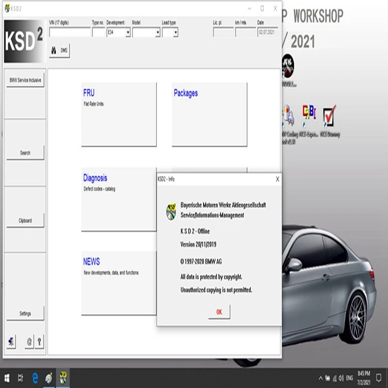Click the paint palette app on the taskbar
Image resolution: width=388 pixels, height=388 pixels.
pos(49,378)
